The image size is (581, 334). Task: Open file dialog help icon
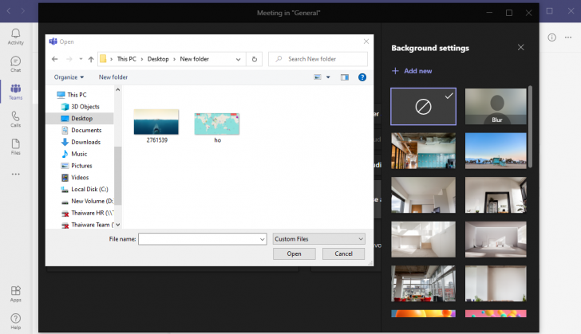coord(362,77)
